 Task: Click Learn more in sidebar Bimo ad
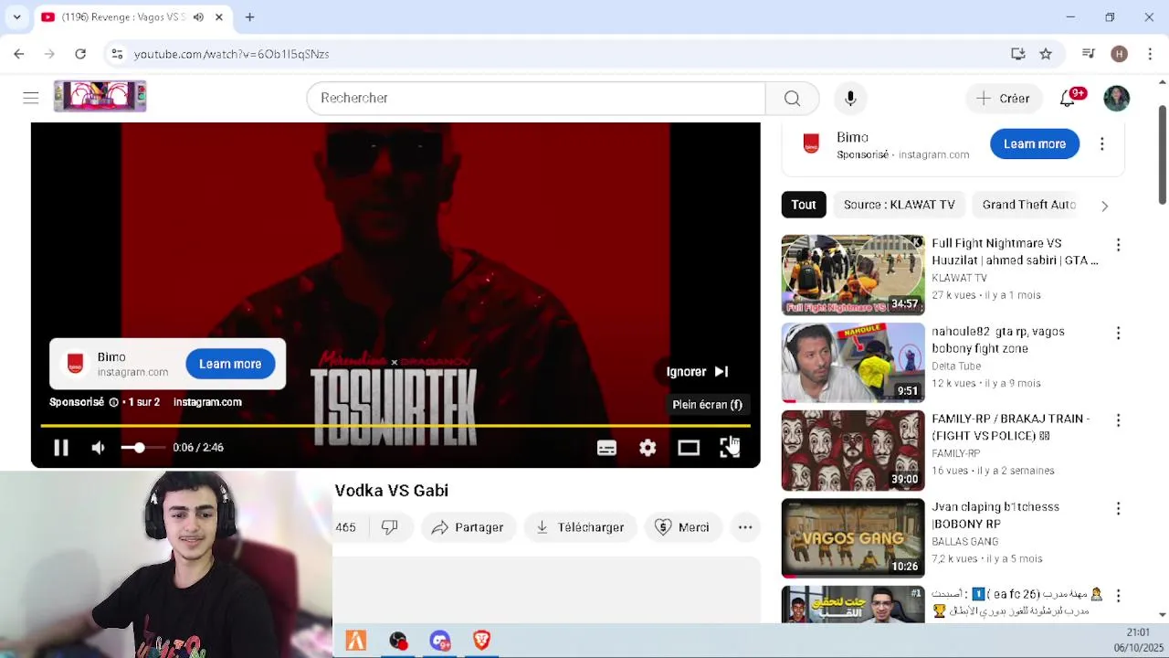click(1035, 143)
